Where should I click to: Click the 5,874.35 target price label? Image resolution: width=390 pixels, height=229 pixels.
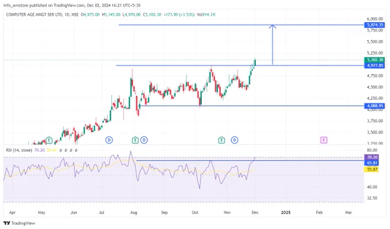point(375,25)
